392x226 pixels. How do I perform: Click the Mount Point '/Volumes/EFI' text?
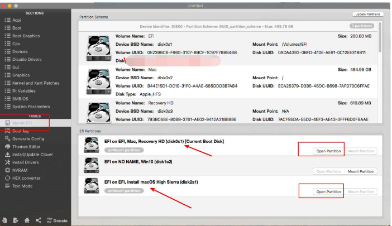coord(294,45)
